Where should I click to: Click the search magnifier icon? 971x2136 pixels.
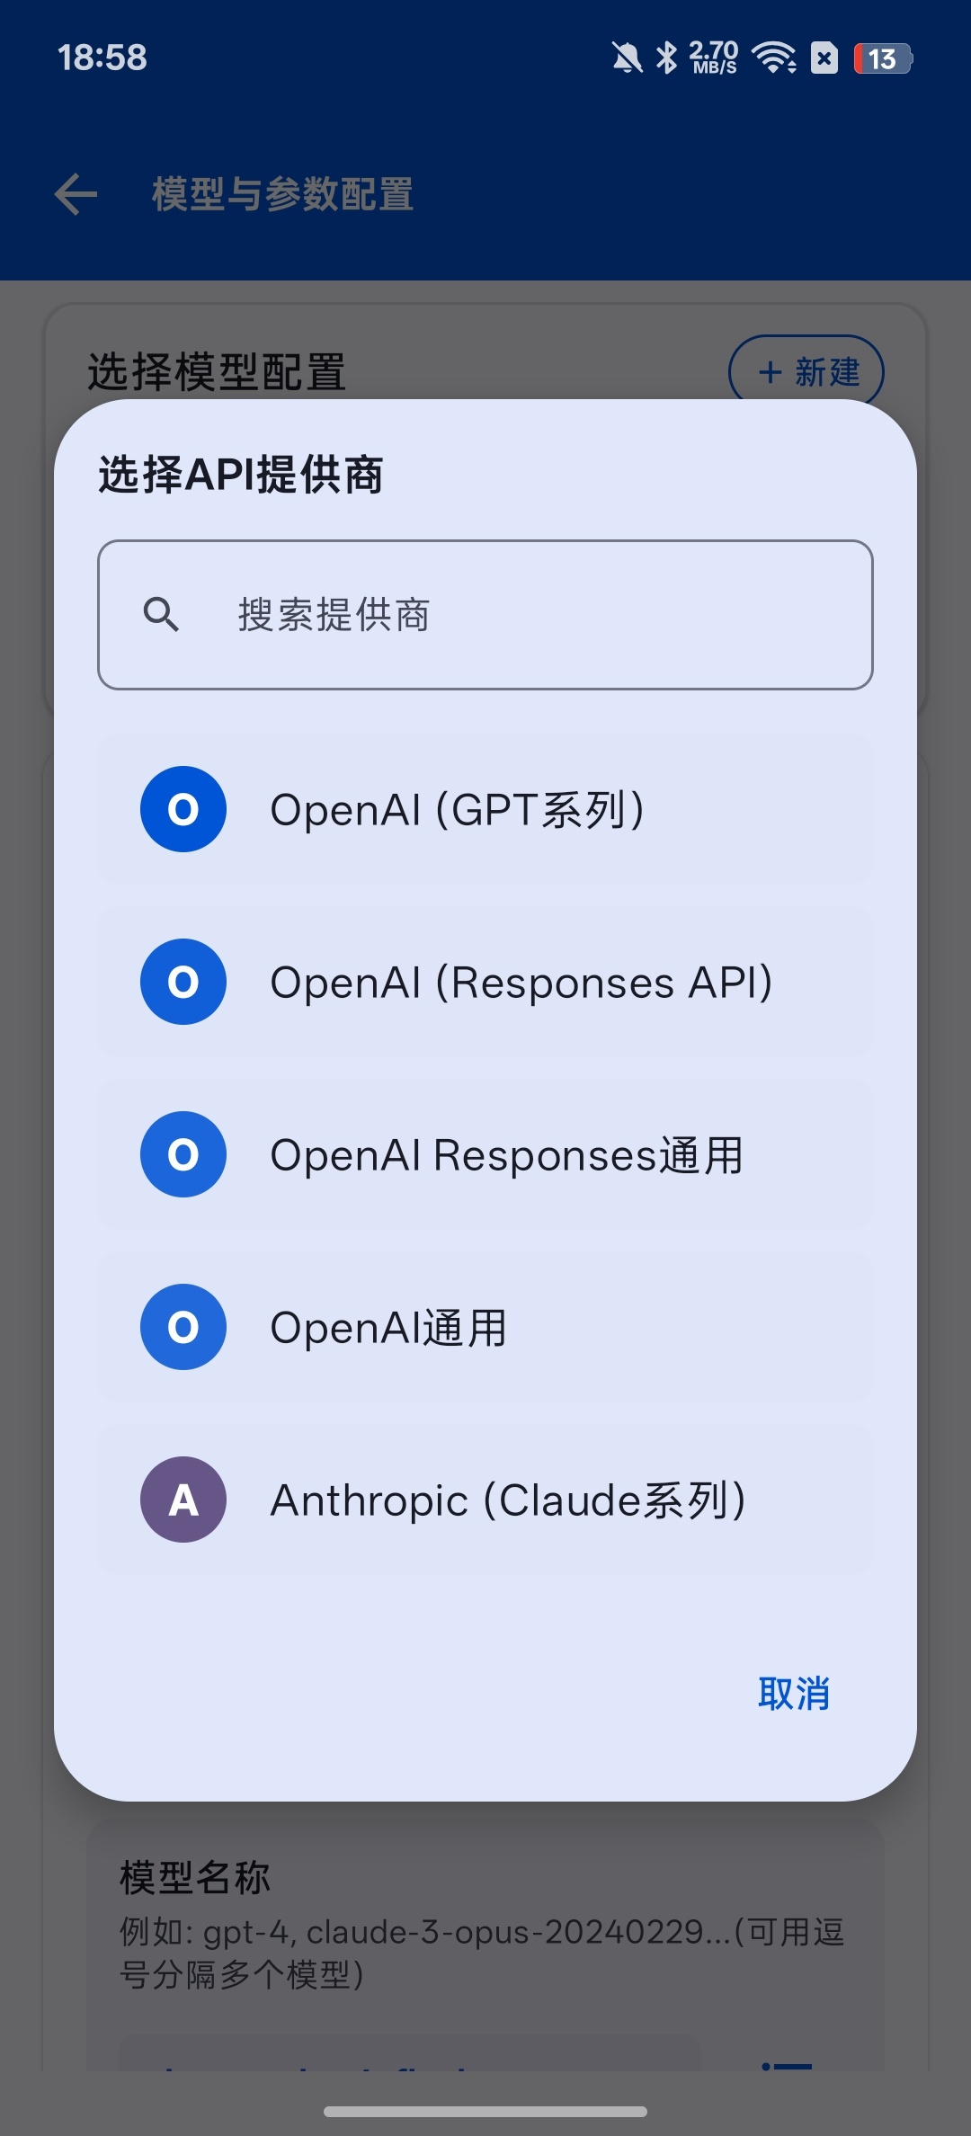click(161, 615)
